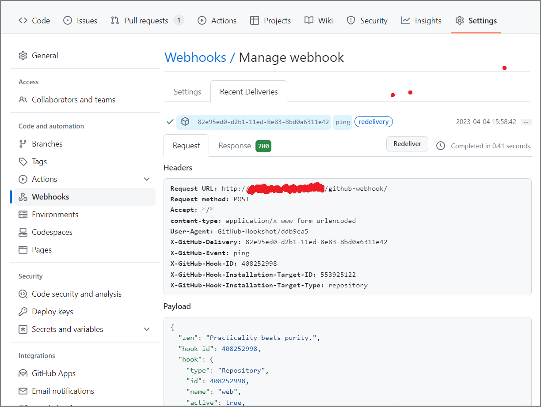View the Insights tab

click(421, 20)
